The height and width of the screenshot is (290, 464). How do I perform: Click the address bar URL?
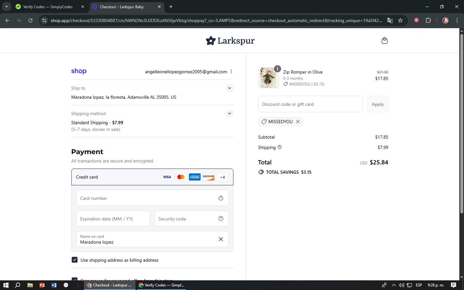click(x=216, y=20)
